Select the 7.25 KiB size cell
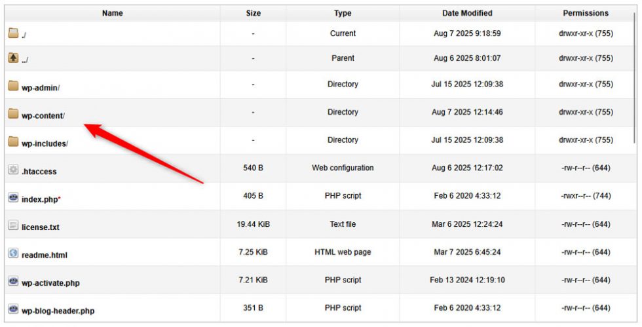 [253, 252]
